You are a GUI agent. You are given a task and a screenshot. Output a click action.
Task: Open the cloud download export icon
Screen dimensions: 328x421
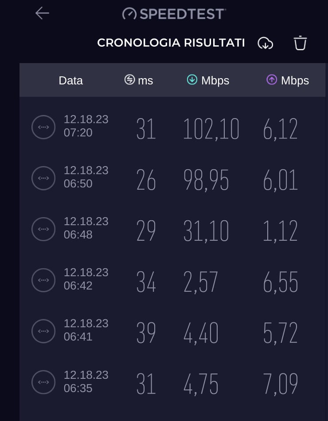(266, 43)
